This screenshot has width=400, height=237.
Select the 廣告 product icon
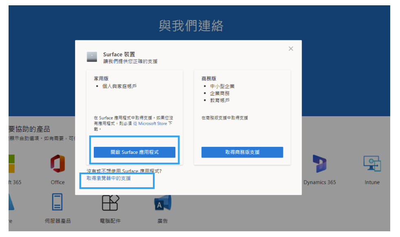coord(163,203)
